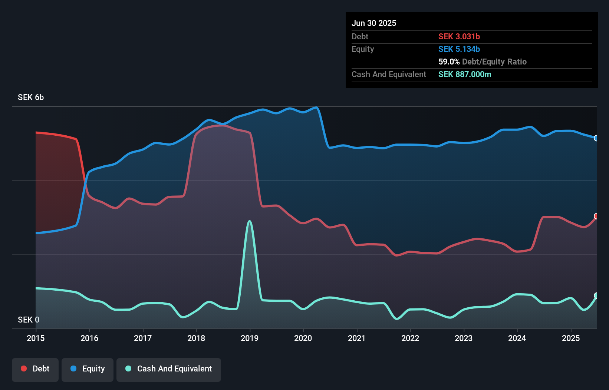Select the 2022 x-axis label
This screenshot has height=390, width=609.
[410, 338]
